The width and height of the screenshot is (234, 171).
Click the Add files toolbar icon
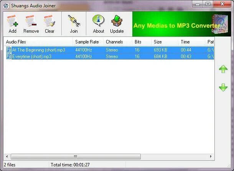[x=12, y=24]
